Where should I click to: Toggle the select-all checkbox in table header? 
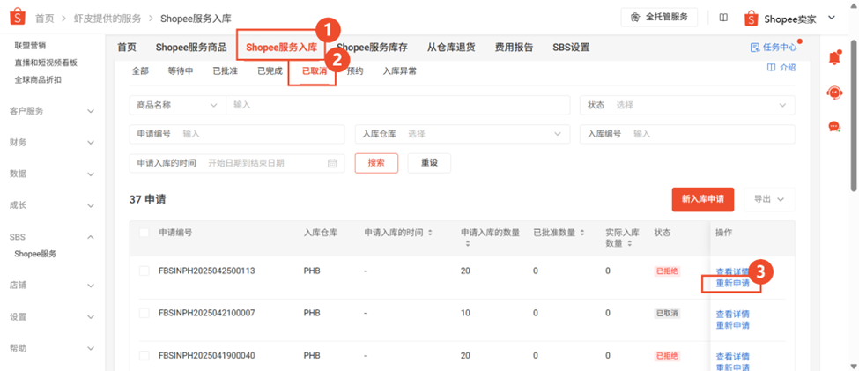(144, 233)
